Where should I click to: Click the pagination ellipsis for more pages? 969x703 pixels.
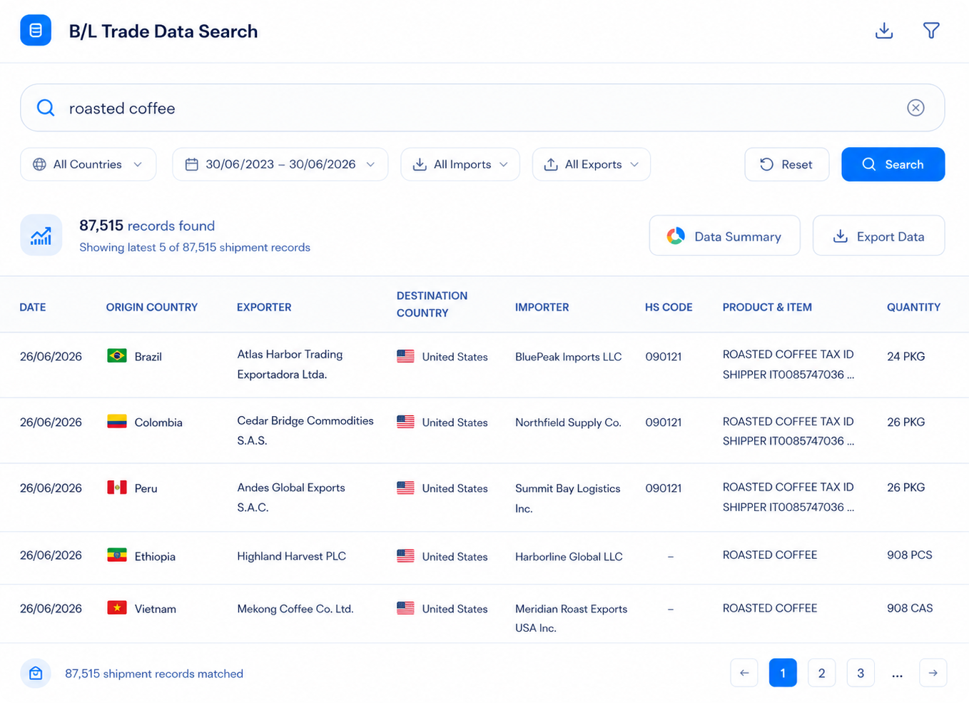(897, 674)
